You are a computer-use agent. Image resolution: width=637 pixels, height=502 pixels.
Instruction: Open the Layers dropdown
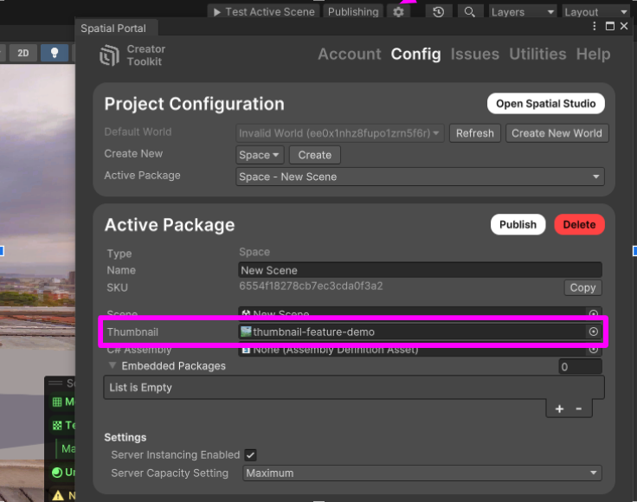[x=522, y=12]
